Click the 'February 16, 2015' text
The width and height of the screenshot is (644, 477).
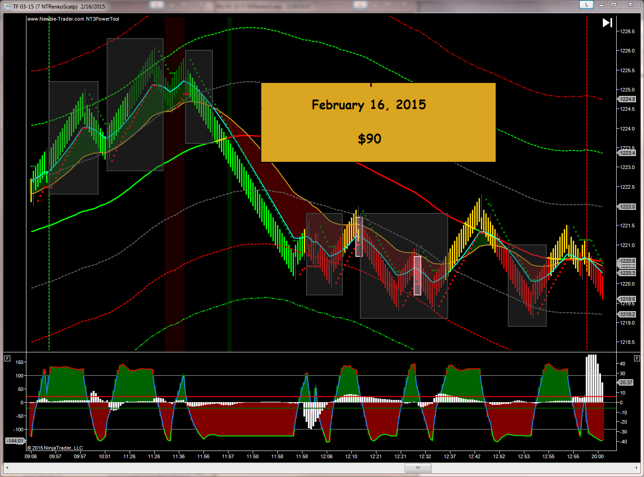tap(369, 105)
